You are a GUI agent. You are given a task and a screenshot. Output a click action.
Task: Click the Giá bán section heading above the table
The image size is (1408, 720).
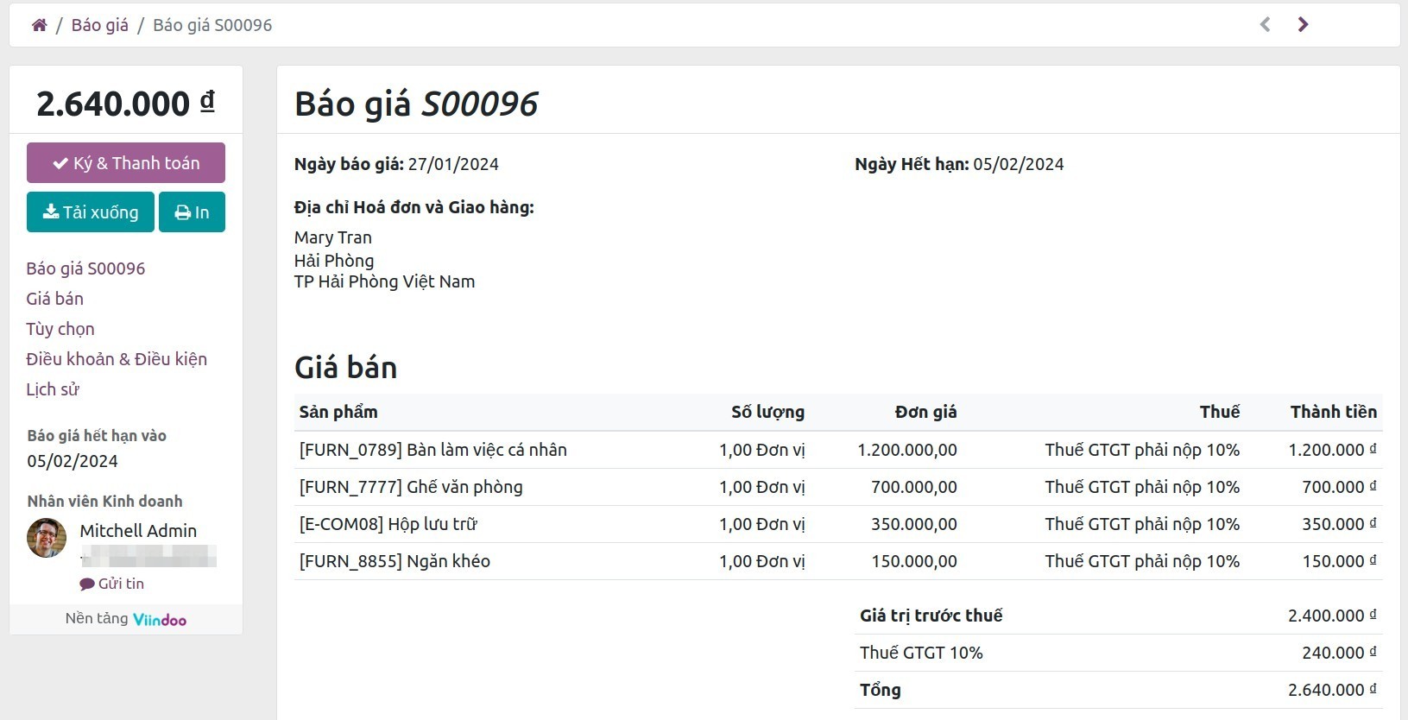point(345,368)
